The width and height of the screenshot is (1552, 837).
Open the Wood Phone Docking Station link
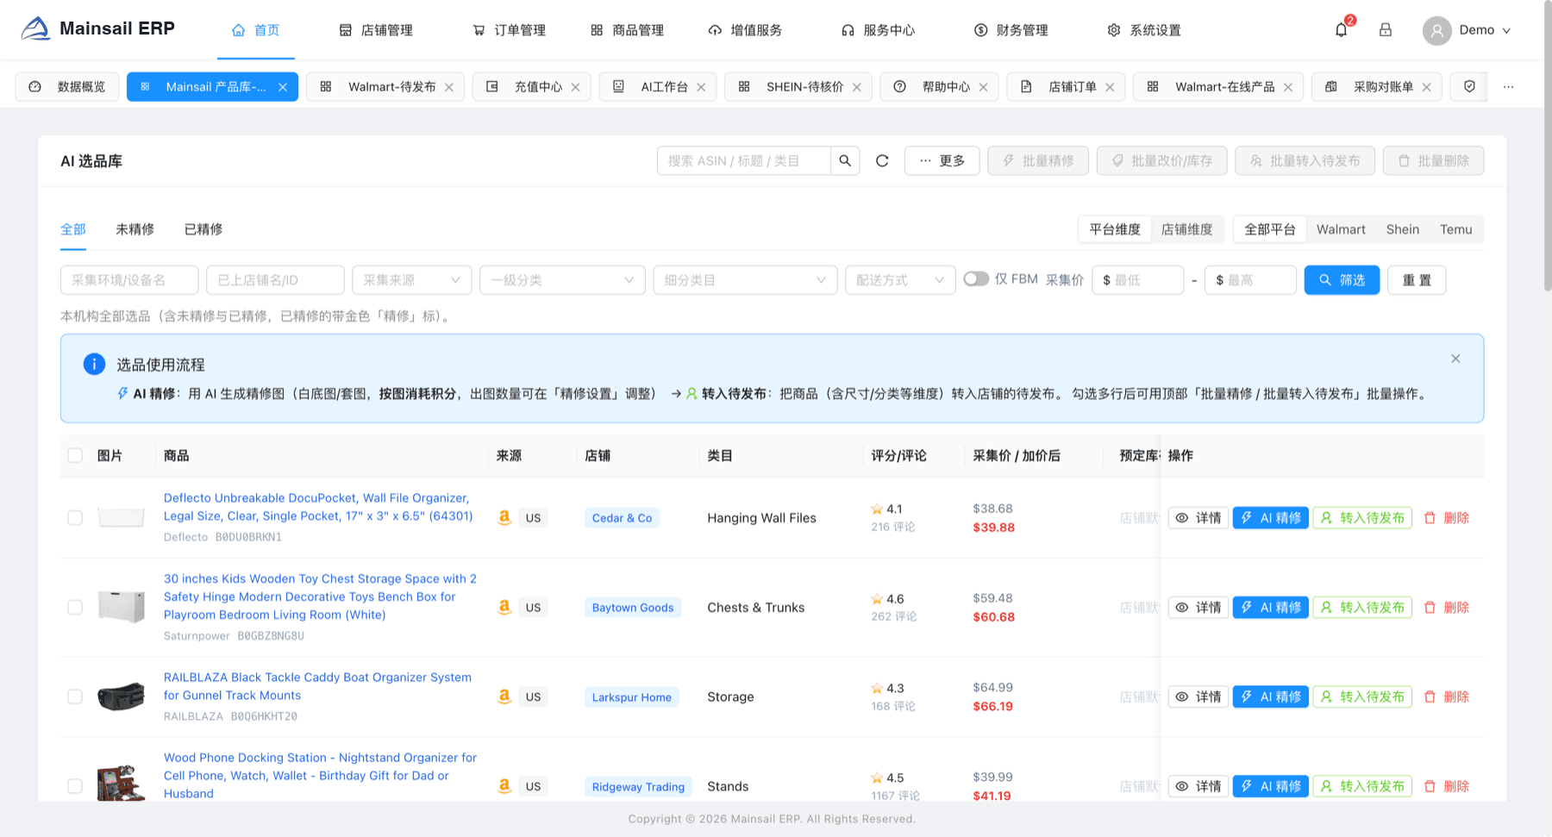320,776
